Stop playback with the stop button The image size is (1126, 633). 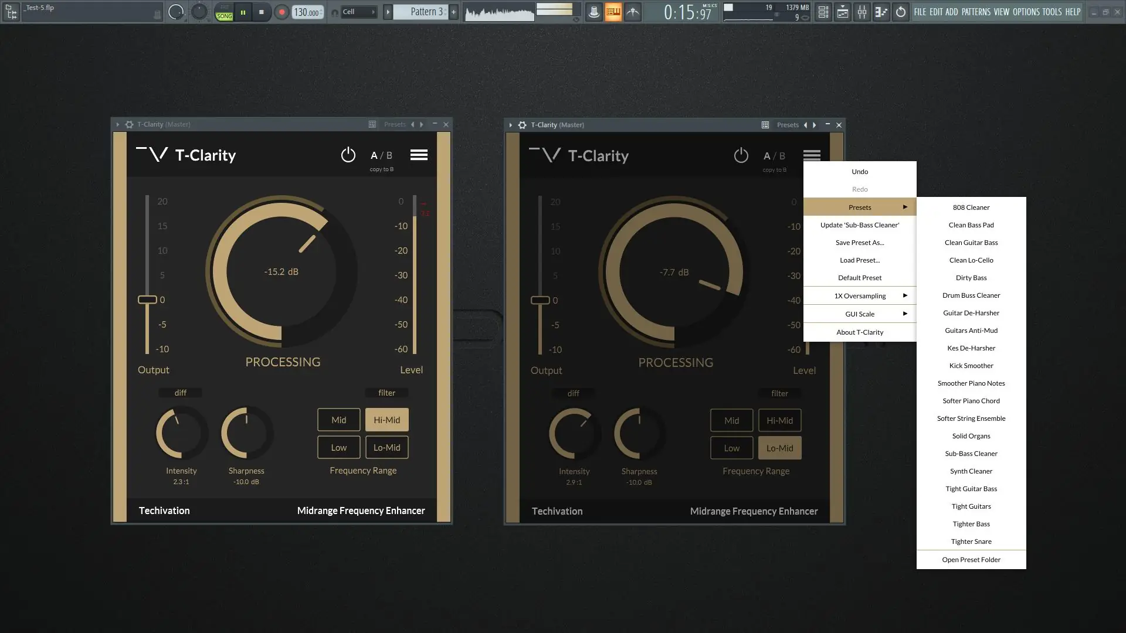pyautogui.click(x=262, y=12)
